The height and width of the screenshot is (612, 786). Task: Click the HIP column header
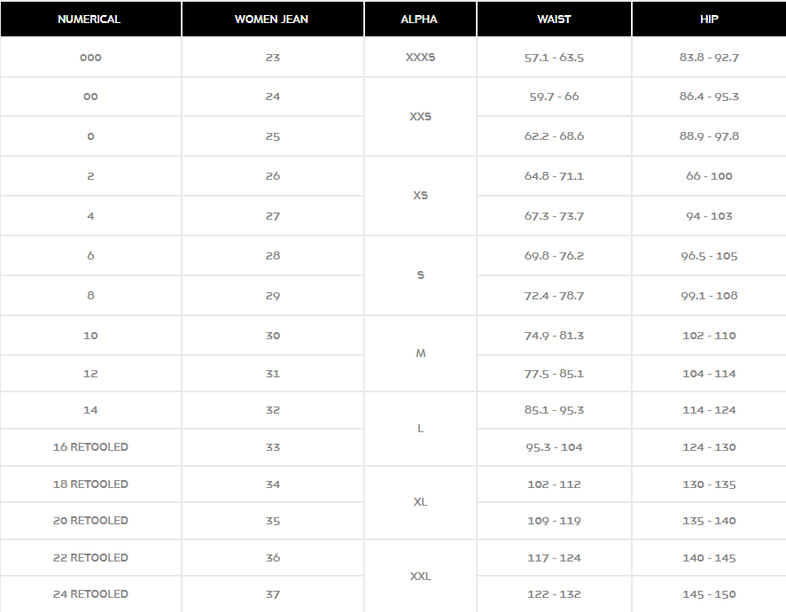(709, 19)
